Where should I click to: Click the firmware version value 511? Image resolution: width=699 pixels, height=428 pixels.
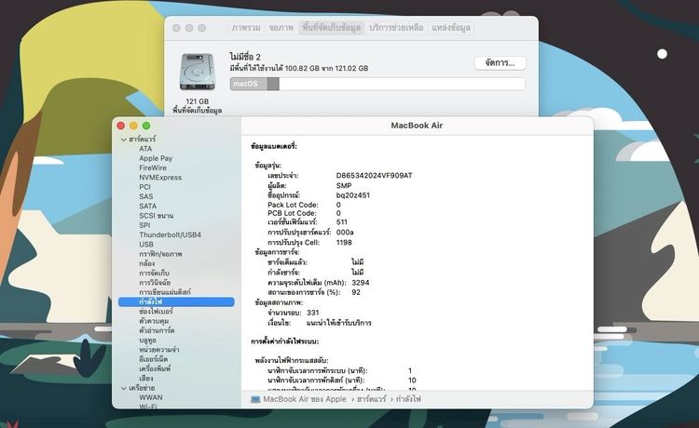coord(342,222)
